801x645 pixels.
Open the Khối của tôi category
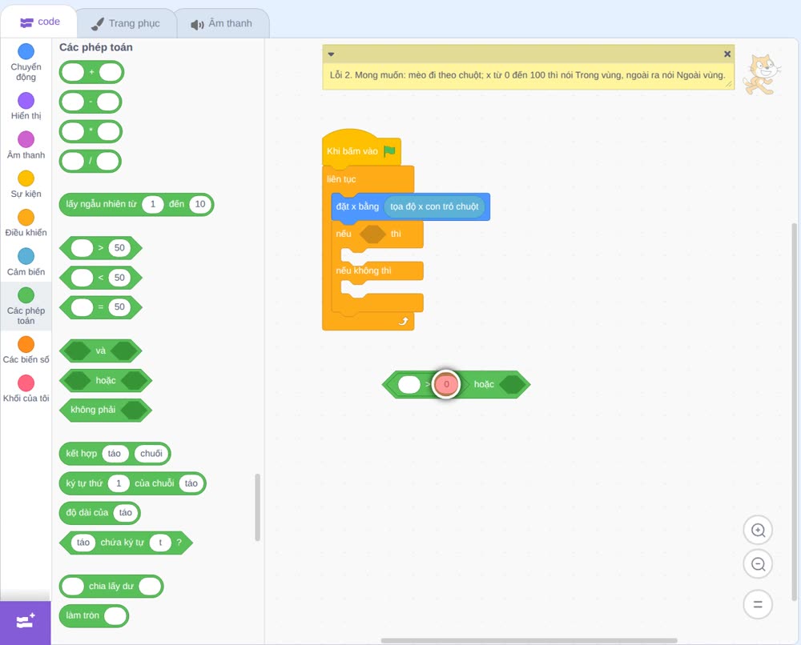(x=26, y=389)
